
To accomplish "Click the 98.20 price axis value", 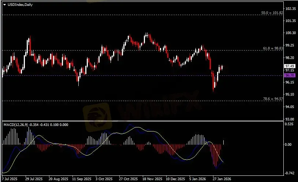I will [x=291, y=57].
